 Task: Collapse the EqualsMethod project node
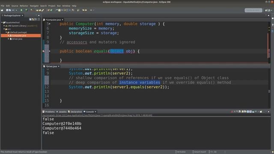point(2,23)
